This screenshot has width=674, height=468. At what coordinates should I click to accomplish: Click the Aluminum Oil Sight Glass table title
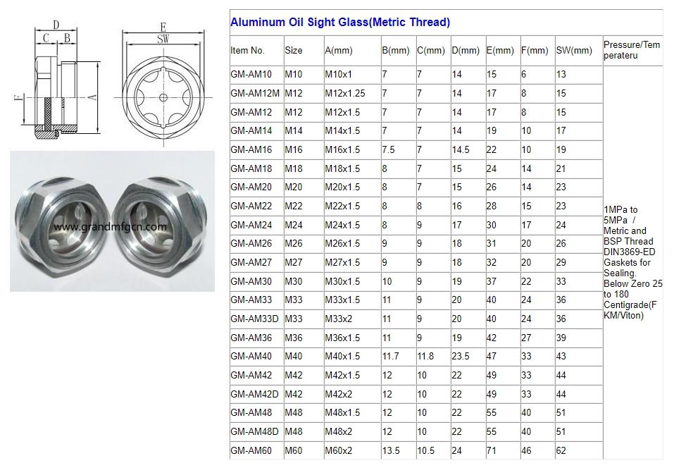340,23
